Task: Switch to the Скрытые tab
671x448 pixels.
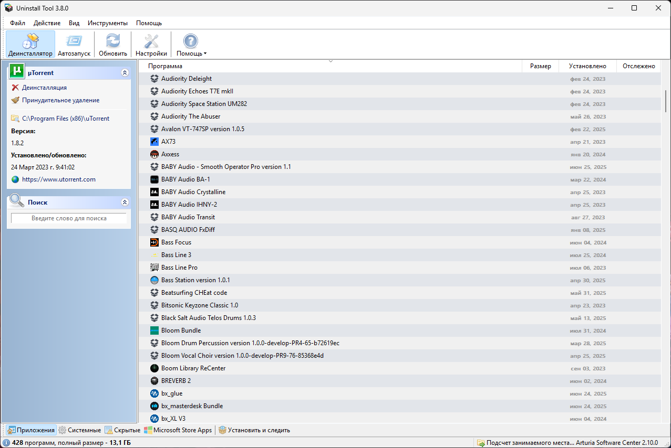Action: point(122,430)
